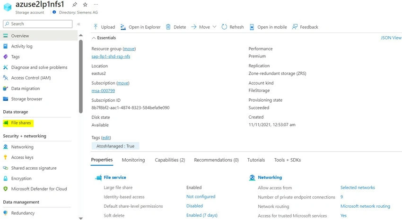Image resolution: width=402 pixels, height=220 pixels.
Task: Click the Upload arrow icon
Action: point(96,27)
